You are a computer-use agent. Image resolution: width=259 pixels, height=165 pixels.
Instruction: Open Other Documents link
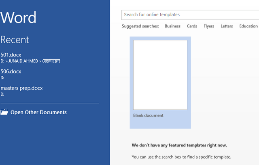(x=38, y=112)
